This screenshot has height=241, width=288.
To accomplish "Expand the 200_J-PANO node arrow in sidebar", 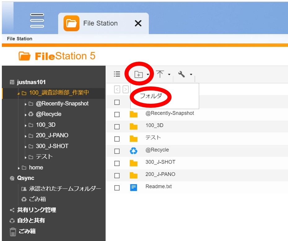I will coord(25,136).
